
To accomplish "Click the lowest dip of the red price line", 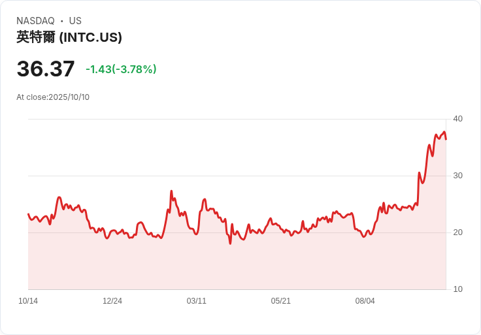I will [230, 244].
